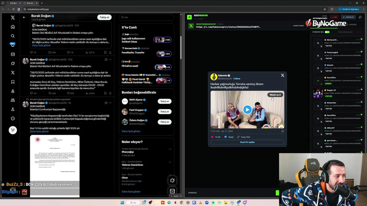Screen dimensions: 367x206
Task: Click the red LIVE indicator button
Action: click(x=334, y=17)
